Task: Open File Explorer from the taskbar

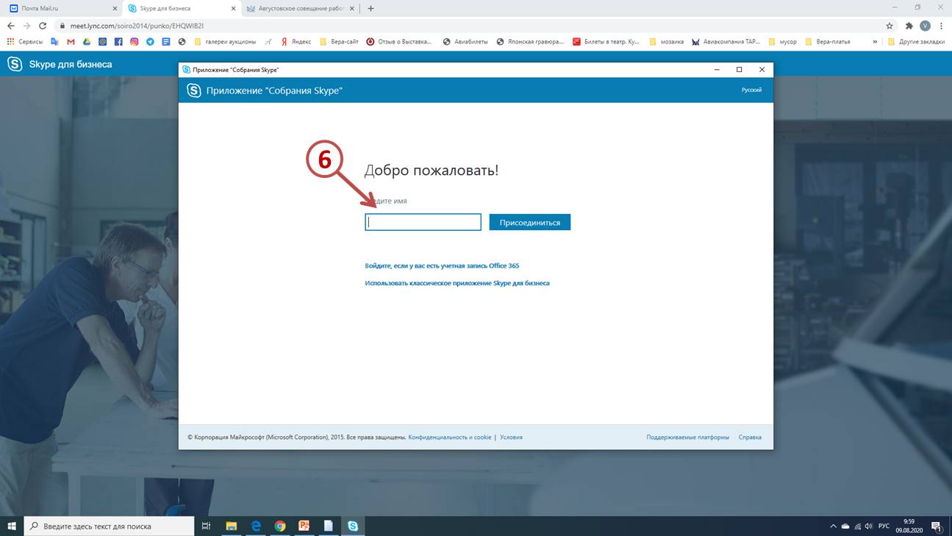Action: (x=231, y=526)
